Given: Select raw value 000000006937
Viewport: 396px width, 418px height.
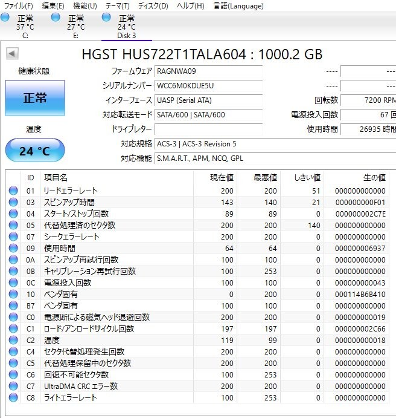Looking at the screenshot, I should (360, 248).
